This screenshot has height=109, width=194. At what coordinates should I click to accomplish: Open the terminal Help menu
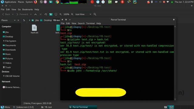coord(99,23)
